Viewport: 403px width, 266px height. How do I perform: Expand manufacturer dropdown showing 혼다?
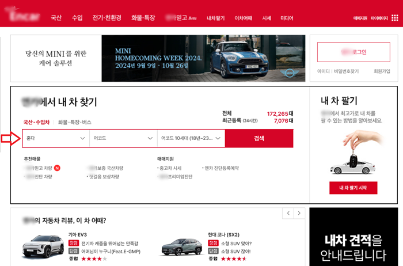click(x=56, y=138)
